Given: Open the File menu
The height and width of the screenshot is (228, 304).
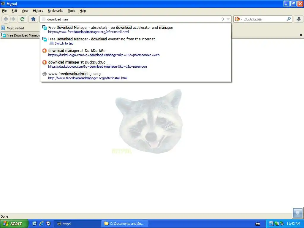Looking at the screenshot, I should [x=4, y=11].
